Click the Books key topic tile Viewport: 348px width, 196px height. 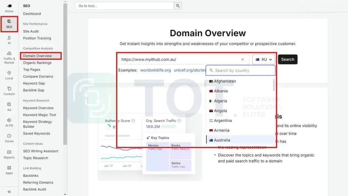point(180,151)
